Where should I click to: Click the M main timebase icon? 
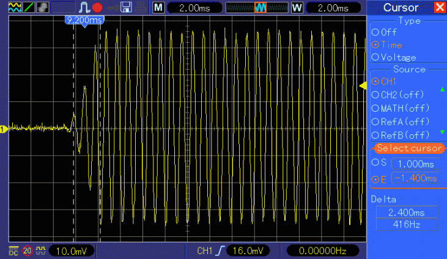[158, 8]
